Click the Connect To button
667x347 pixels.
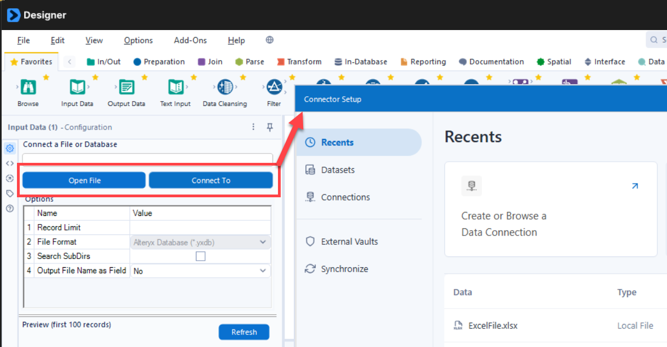(x=211, y=180)
